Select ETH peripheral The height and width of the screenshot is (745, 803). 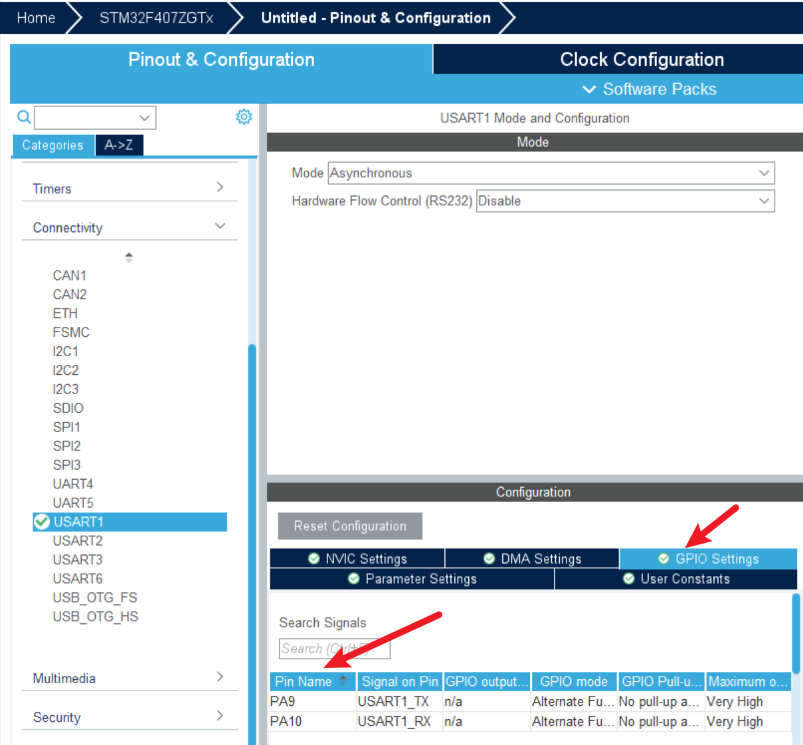tap(65, 313)
